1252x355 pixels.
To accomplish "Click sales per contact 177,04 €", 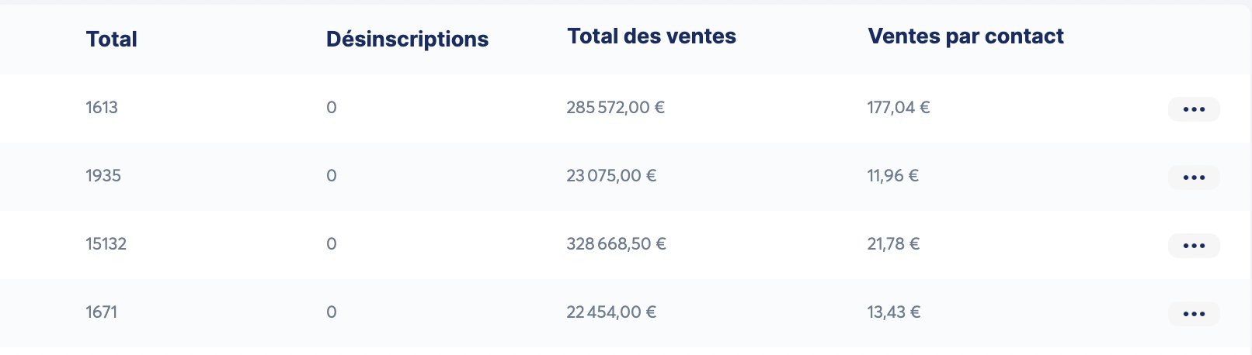I will pos(899,108).
